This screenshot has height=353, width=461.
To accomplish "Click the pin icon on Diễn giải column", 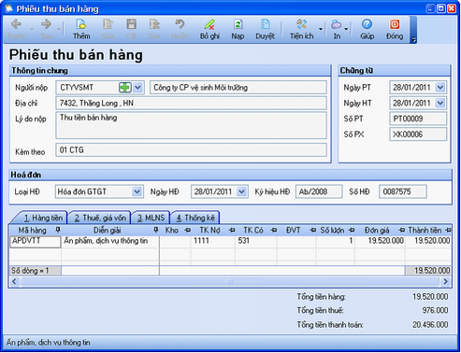I will (x=156, y=230).
